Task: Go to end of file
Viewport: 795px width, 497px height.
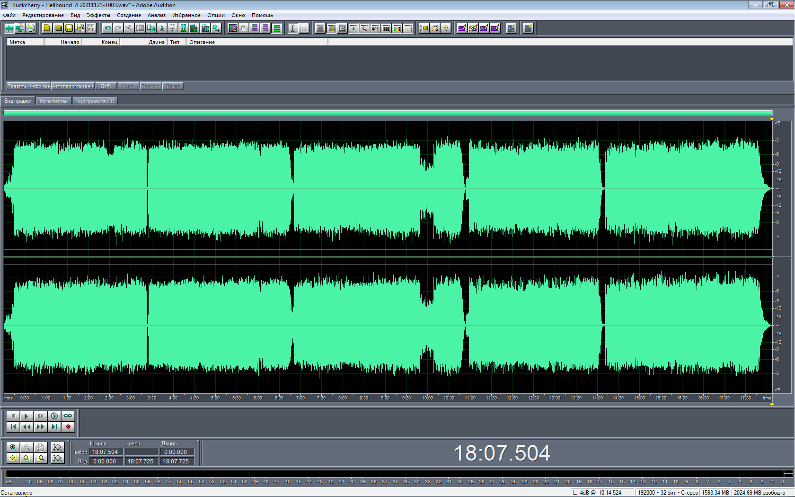Action: (54, 426)
